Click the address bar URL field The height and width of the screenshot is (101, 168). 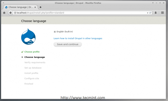pos(82,13)
